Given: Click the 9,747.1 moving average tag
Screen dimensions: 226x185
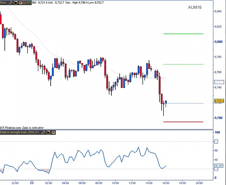Looking at the screenshot, I should coord(219,82).
